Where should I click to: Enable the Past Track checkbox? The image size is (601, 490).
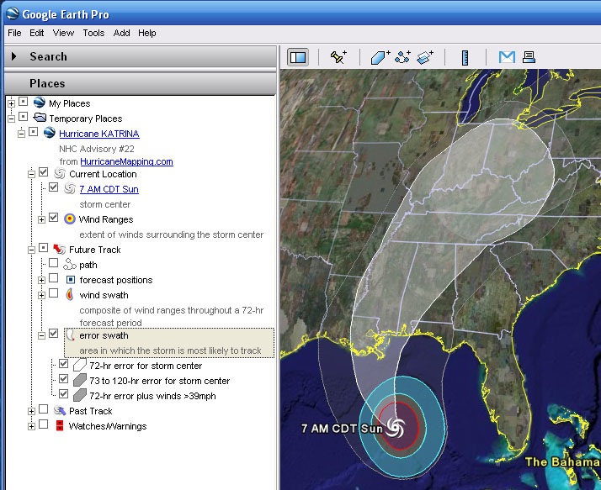(x=43, y=409)
